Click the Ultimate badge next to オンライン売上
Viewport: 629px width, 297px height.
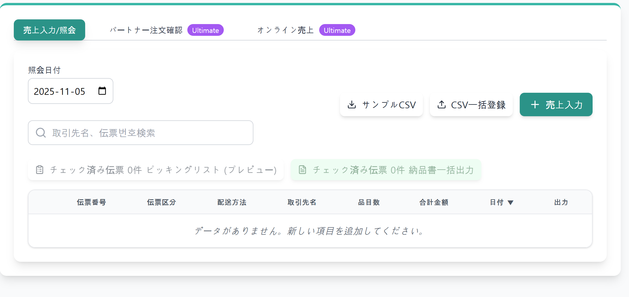click(x=337, y=30)
